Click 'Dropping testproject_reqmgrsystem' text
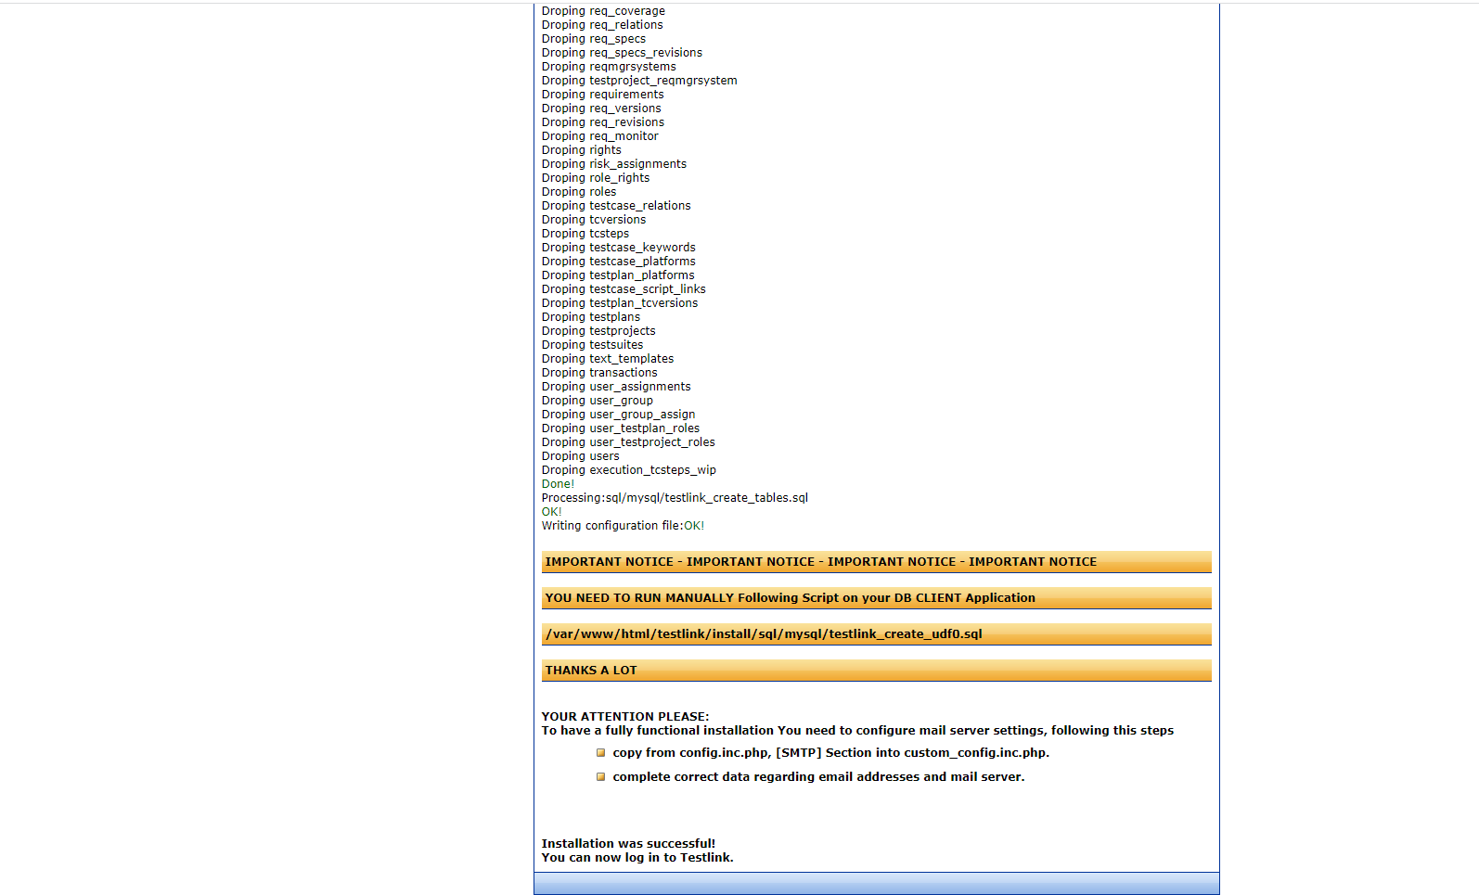 pyautogui.click(x=639, y=81)
